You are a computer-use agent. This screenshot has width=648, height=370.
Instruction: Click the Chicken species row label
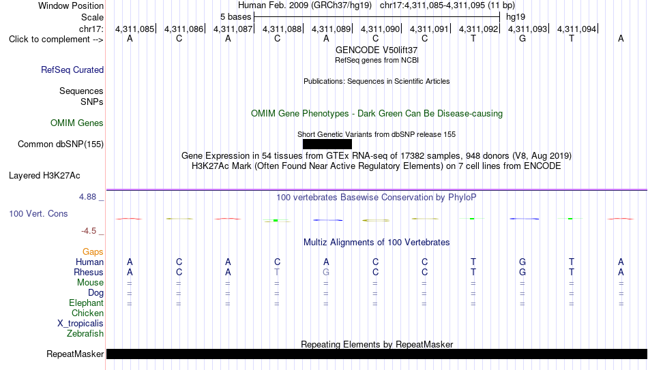pyautogui.click(x=87, y=313)
